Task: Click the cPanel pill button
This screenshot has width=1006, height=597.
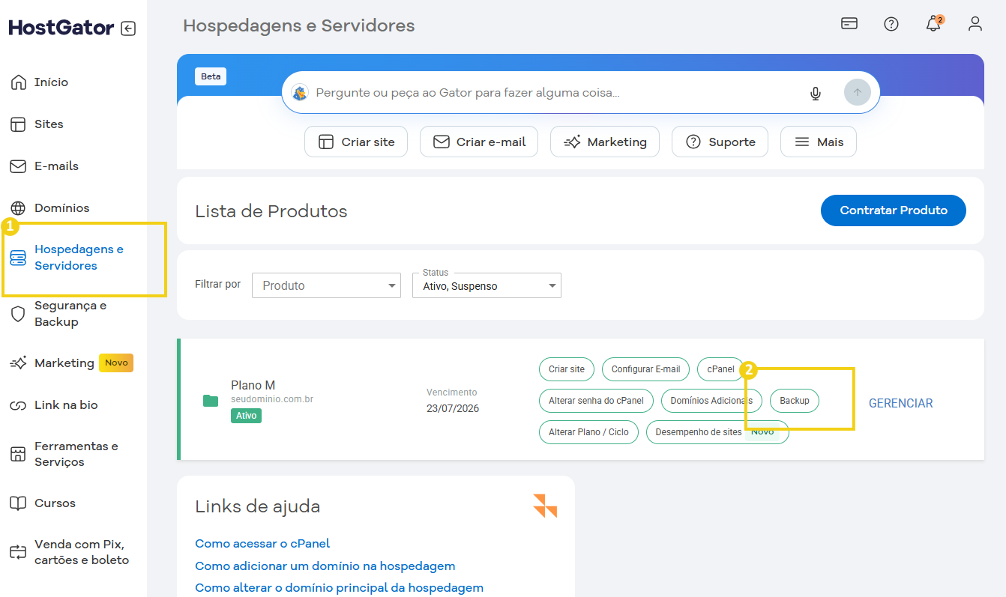Action: [x=721, y=369]
